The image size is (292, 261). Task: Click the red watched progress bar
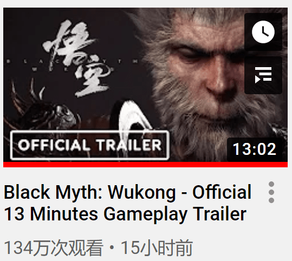pos(145,165)
